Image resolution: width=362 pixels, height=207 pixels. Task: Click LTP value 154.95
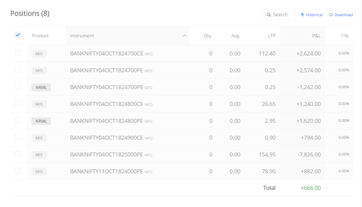267,155
